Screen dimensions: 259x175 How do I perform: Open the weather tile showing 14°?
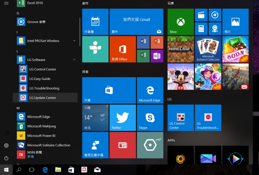(x=95, y=118)
